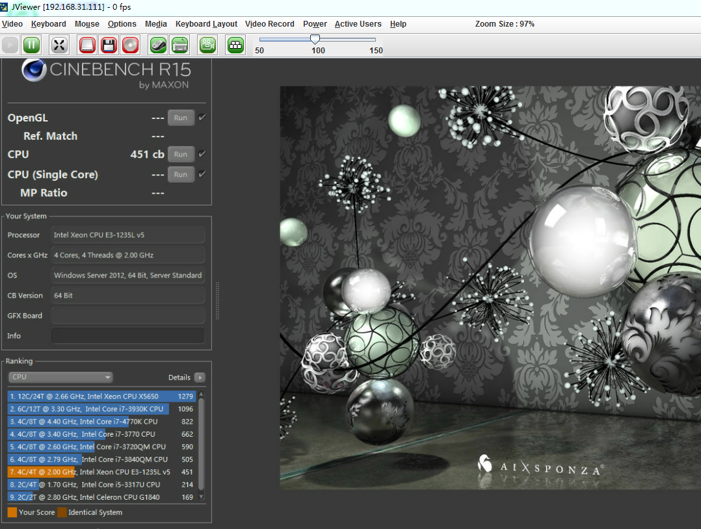
Task: Click the floppy disk redirection icon
Action: pyautogui.click(x=109, y=45)
